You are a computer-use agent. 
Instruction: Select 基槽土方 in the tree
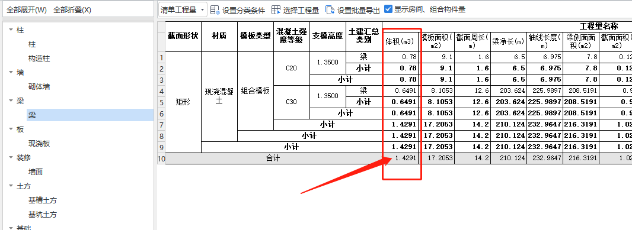tap(43, 200)
